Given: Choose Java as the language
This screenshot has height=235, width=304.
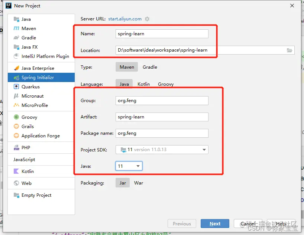Looking at the screenshot, I should 124,84.
